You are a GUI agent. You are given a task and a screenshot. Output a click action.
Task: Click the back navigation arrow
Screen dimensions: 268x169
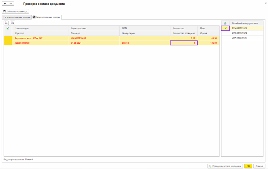(x=5, y=4)
